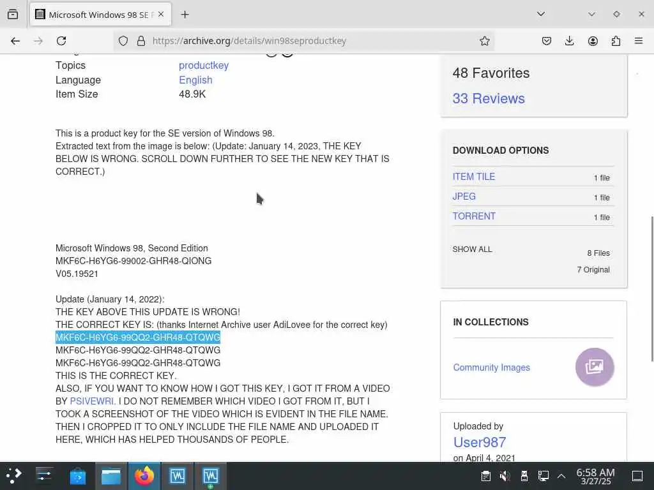Viewport: 654px width, 490px height.
Task: Open the Firefox account menu
Action: click(x=593, y=41)
